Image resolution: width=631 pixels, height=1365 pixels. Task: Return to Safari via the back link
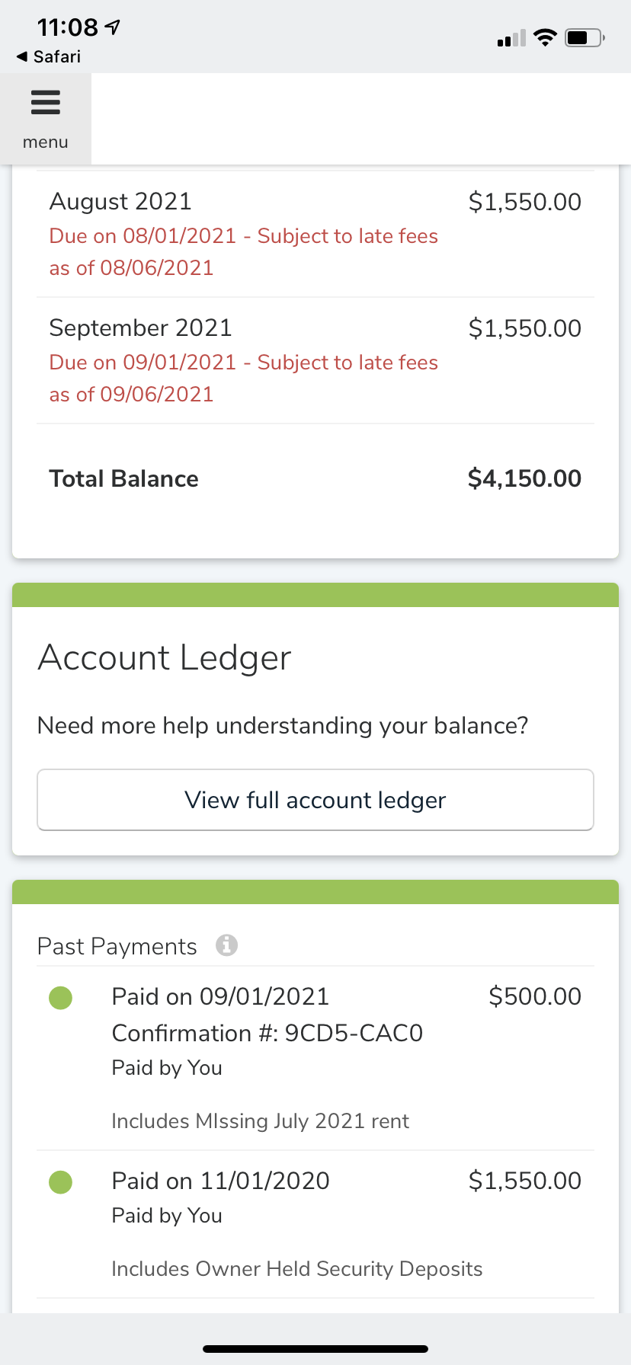coord(56,56)
